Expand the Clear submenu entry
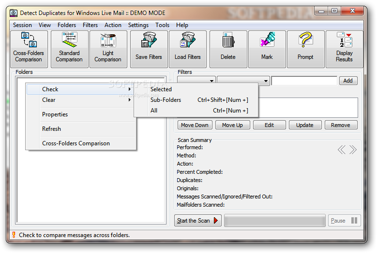The image size is (377, 253). (x=80, y=100)
